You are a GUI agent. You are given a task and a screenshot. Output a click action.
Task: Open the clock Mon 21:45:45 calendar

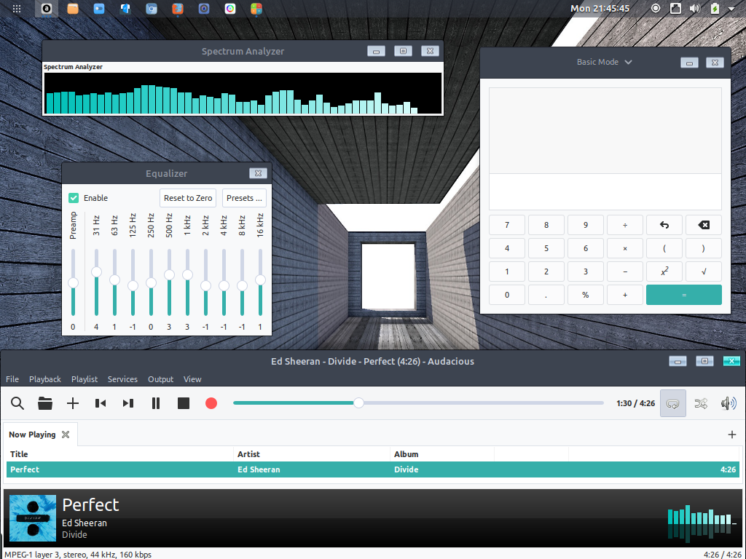pyautogui.click(x=600, y=9)
